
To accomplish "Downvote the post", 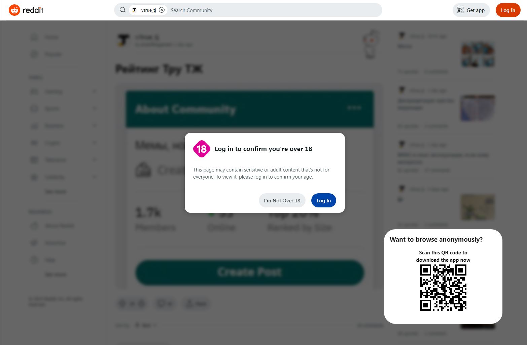I will click(x=142, y=303).
